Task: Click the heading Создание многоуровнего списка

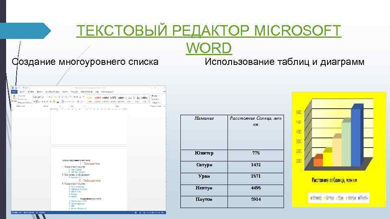Action: [x=85, y=62]
